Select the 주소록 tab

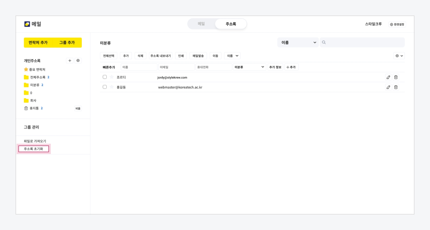231,24
